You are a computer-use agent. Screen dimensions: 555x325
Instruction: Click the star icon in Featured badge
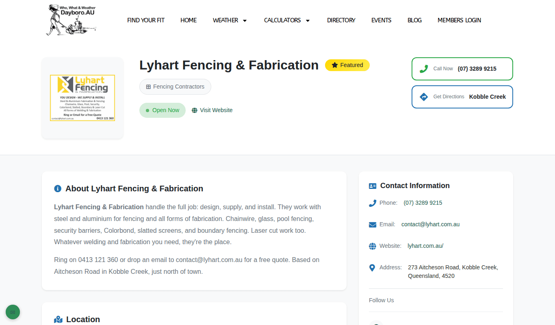click(335, 65)
